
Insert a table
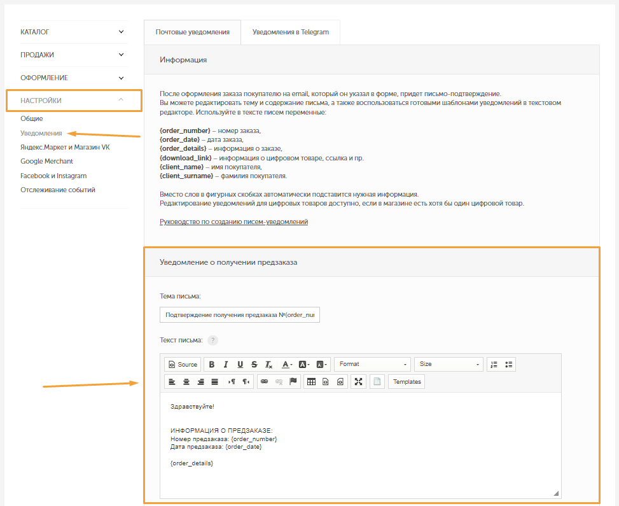[x=311, y=382]
